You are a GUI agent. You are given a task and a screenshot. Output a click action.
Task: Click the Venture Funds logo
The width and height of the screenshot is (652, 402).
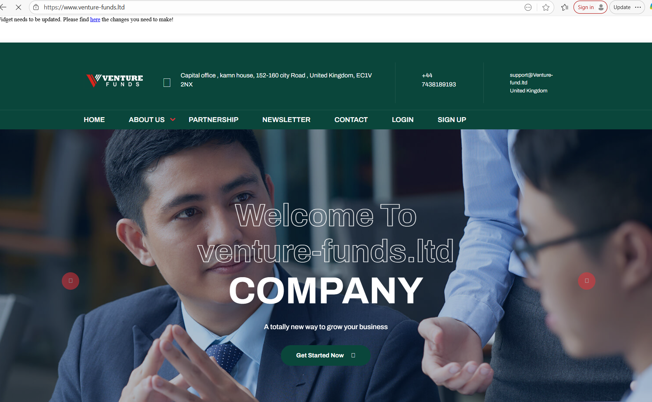114,81
